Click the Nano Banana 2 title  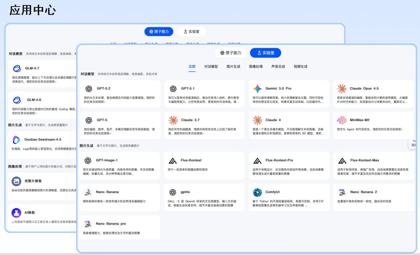(363, 192)
